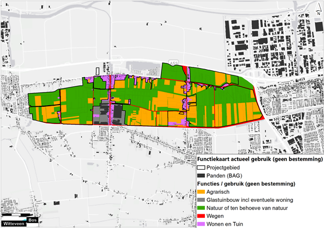Viewport: 324px width, 228px height.
Task: Click the Wonen en Tuin text label
Action: click(225, 224)
